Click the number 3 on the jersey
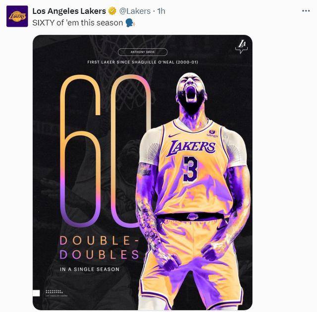This screenshot has width=317, height=312. pyautogui.click(x=189, y=169)
